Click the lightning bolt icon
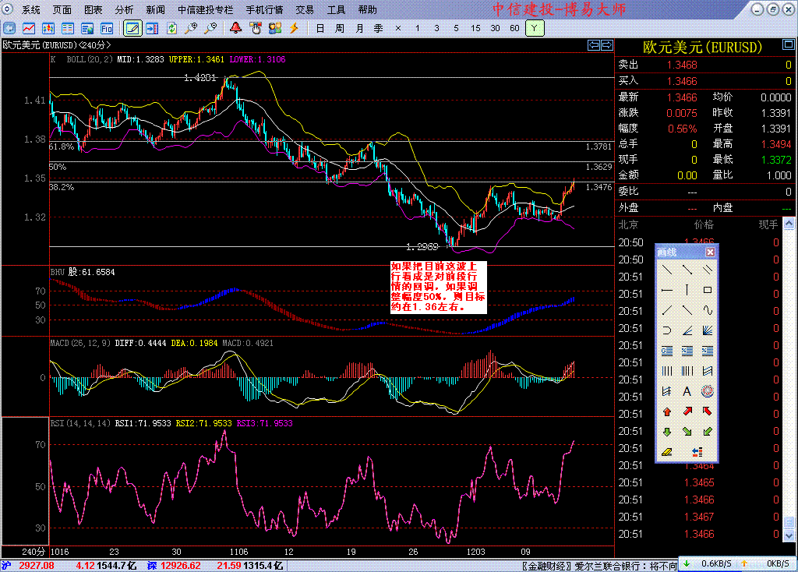The width and height of the screenshot is (798, 572). point(294,29)
